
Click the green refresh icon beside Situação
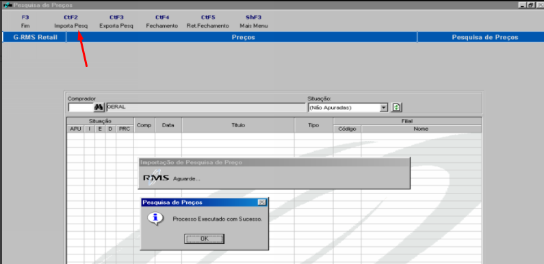(x=396, y=107)
